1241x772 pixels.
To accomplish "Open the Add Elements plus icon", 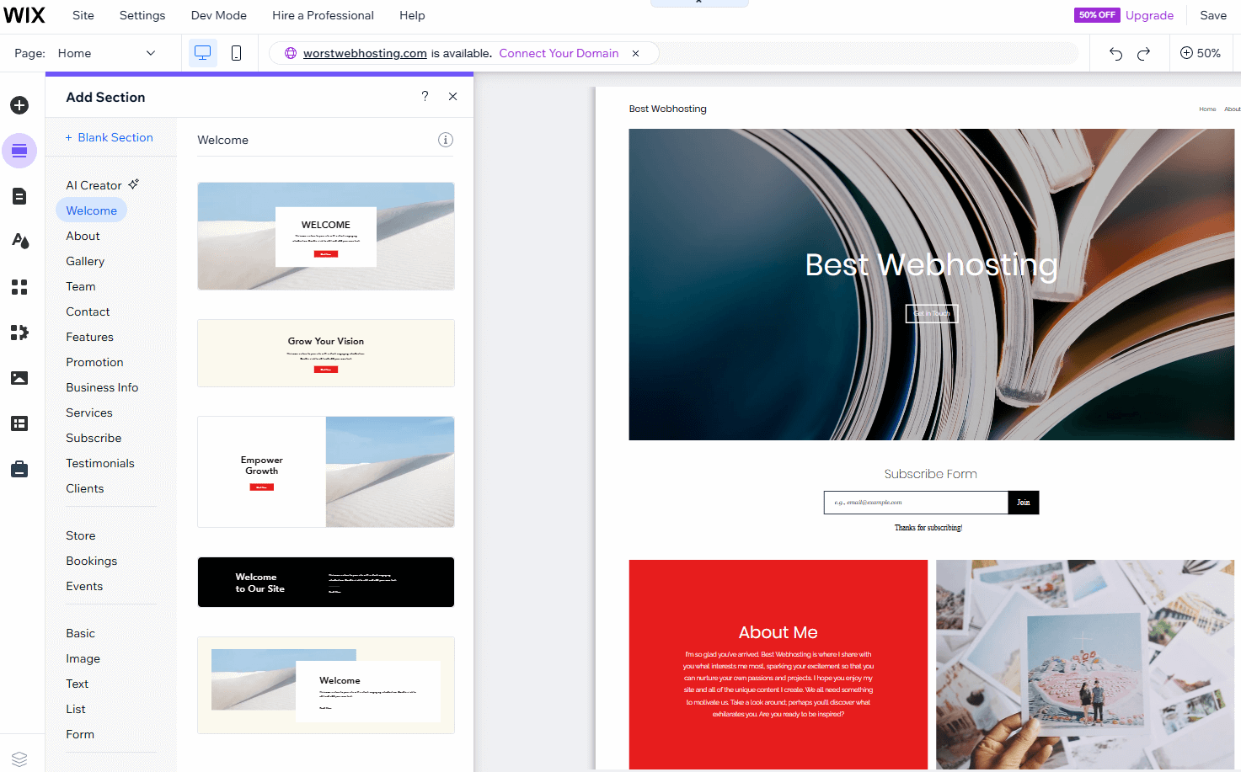I will [x=19, y=105].
